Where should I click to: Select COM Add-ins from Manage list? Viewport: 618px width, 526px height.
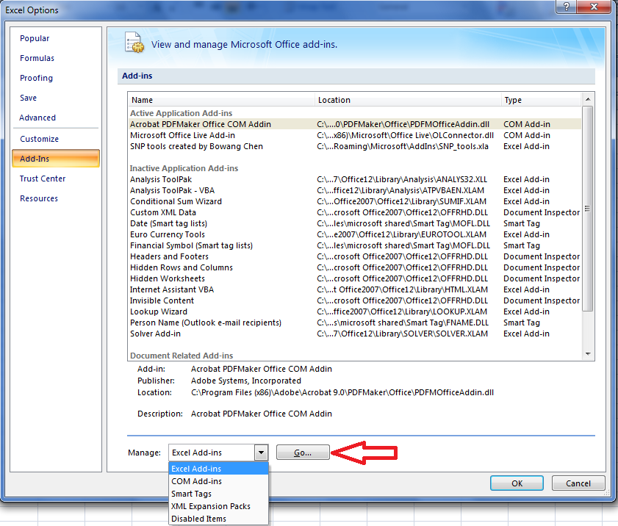click(196, 481)
